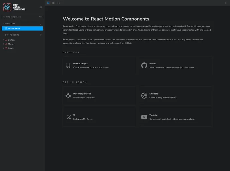This screenshot has width=230, height=171.
Task: Click the Menus folder icon
Action: point(6,44)
